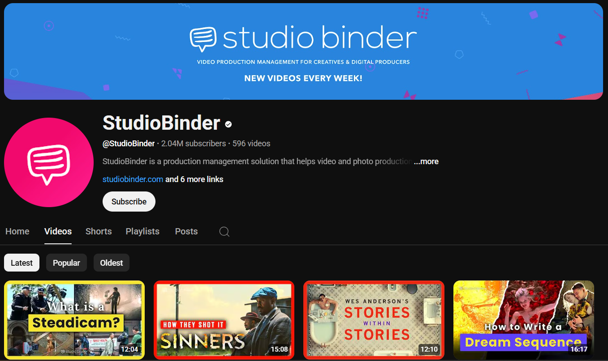Sort videos by Oldest
Viewport: 608px width, 361px height.
(x=112, y=263)
